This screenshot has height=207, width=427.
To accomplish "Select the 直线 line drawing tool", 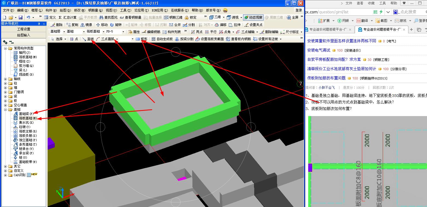I will [88, 39].
